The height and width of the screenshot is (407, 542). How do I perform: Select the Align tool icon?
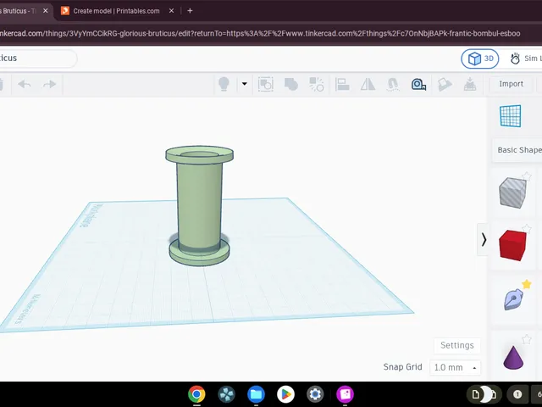(x=342, y=84)
